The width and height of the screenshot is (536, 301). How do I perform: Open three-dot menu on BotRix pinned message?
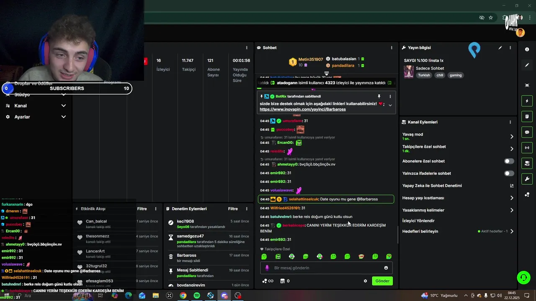(x=390, y=96)
